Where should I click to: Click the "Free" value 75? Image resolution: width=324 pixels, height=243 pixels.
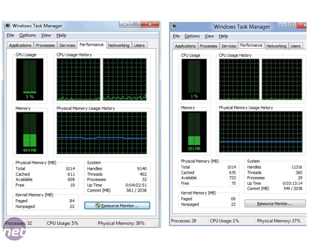(x=234, y=183)
